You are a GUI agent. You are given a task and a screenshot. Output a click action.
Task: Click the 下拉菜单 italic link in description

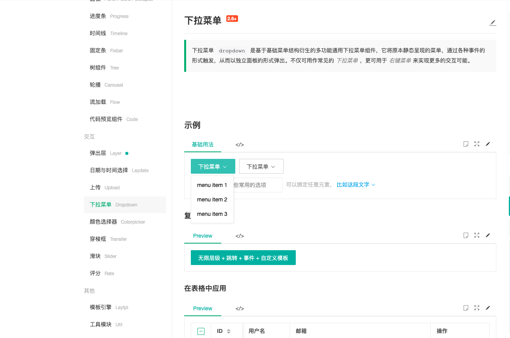click(x=347, y=60)
